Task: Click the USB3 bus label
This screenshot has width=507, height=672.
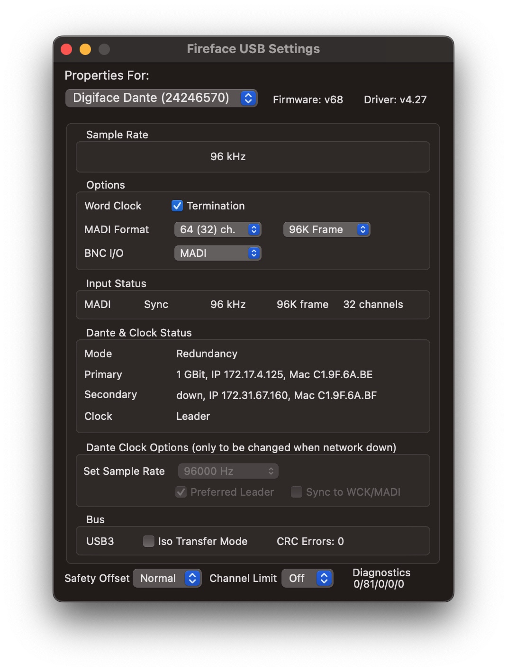Action: (100, 541)
